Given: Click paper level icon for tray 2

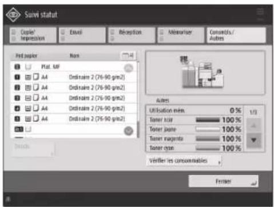Looking at the screenshot, I should pos(28,87).
